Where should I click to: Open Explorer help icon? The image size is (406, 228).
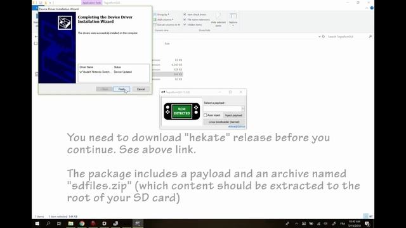click(x=372, y=8)
